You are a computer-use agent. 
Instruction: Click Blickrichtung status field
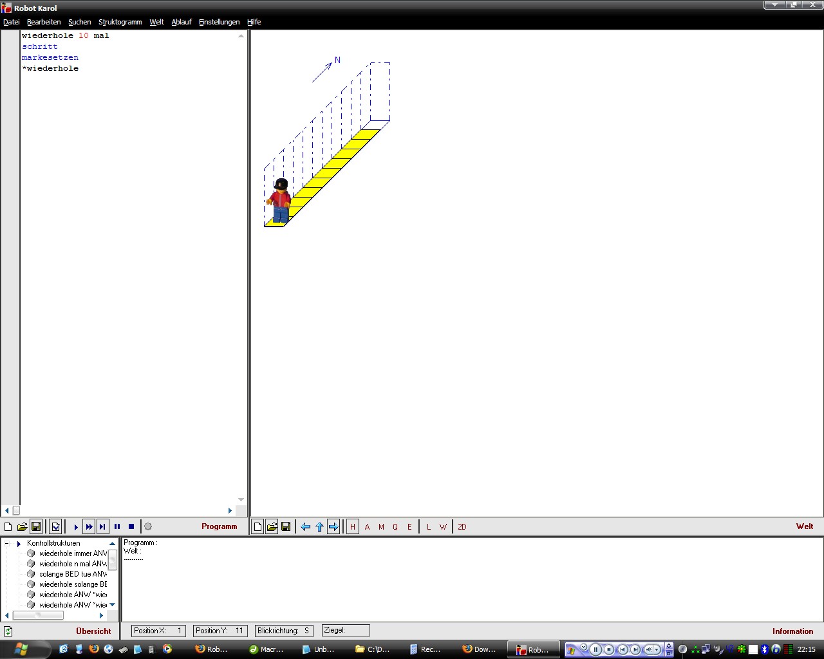click(x=285, y=631)
